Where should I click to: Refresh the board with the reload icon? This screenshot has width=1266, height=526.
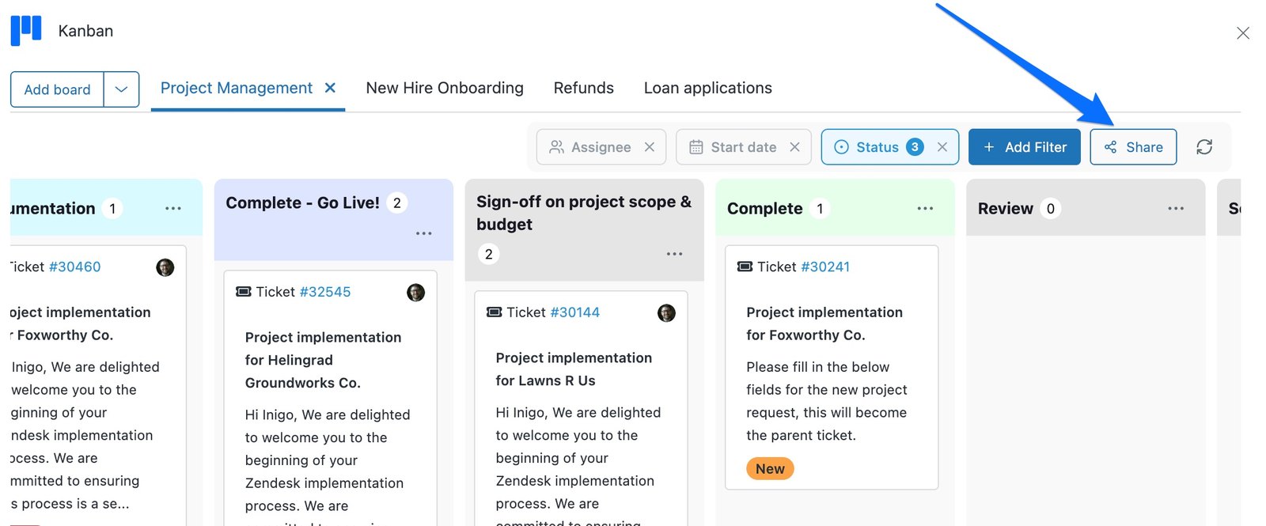[x=1204, y=147]
